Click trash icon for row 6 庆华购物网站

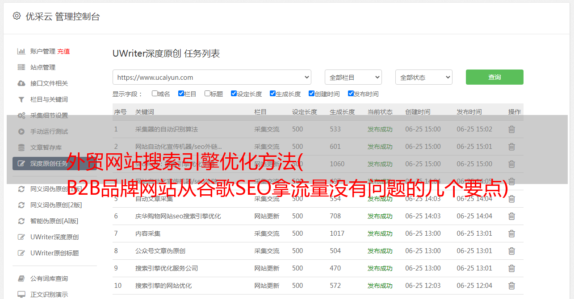pyautogui.click(x=511, y=216)
